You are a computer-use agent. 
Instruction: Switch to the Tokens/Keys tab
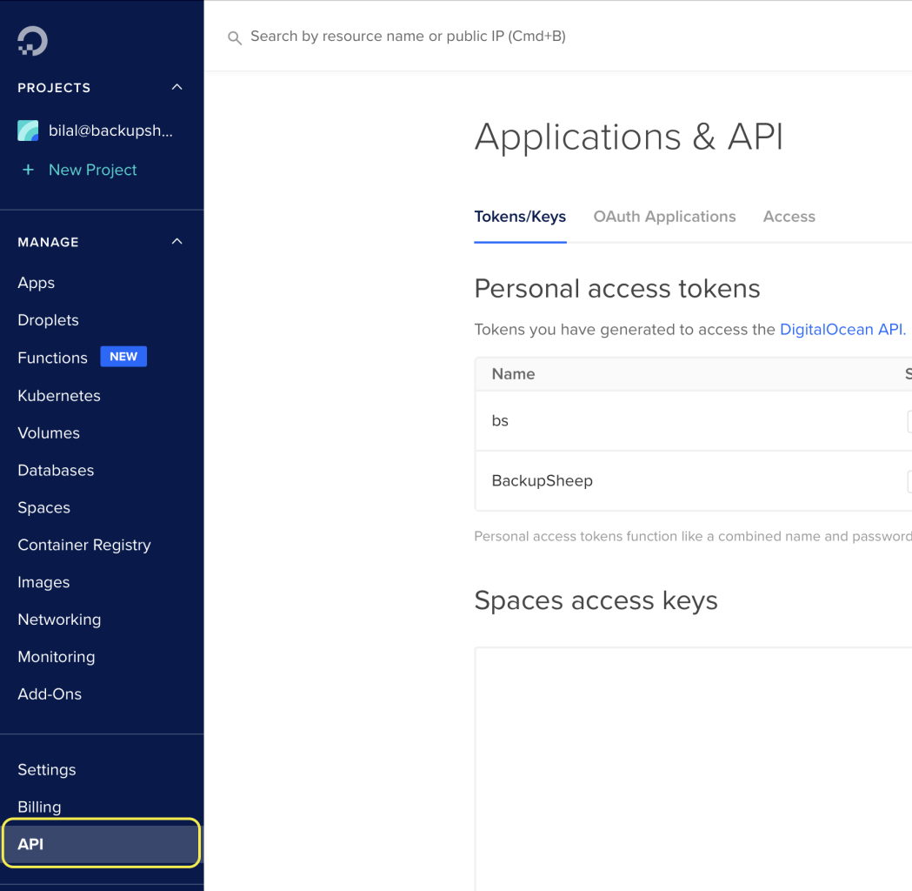point(520,217)
